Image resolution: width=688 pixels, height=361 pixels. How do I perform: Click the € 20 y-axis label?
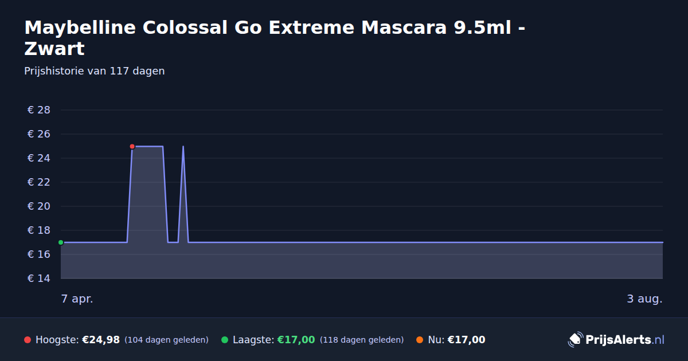39,206
